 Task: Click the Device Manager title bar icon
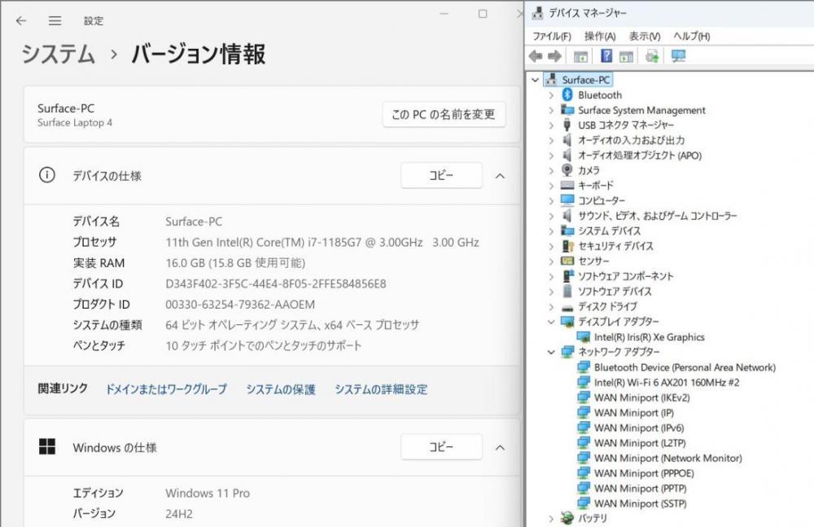537,13
